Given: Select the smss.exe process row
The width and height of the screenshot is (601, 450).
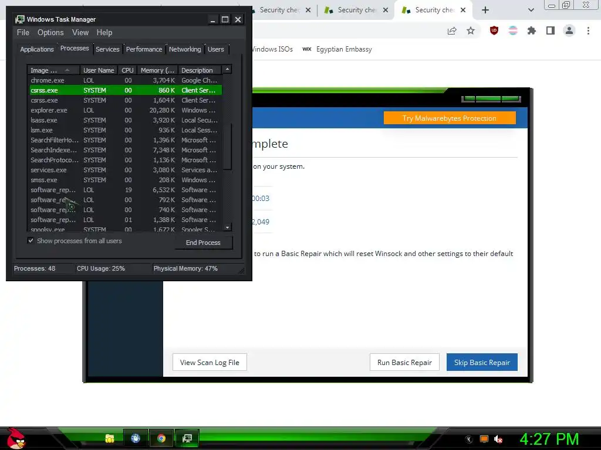Looking at the screenshot, I should pos(126,180).
